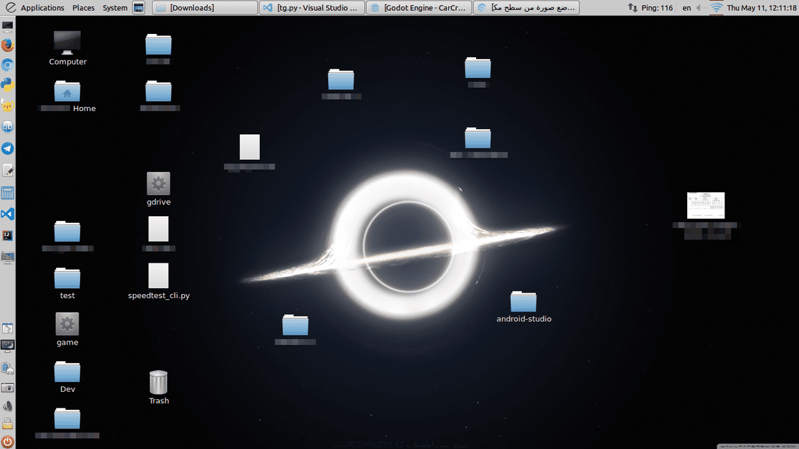Select the android-studio folder
Screen dimensions: 799x449
pyautogui.click(x=523, y=303)
